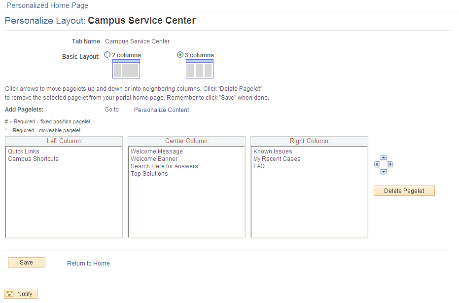Select Search Here for Answers pagelet

(x=164, y=166)
